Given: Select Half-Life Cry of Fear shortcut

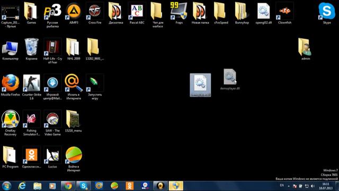Looking at the screenshot, I should [52, 51].
